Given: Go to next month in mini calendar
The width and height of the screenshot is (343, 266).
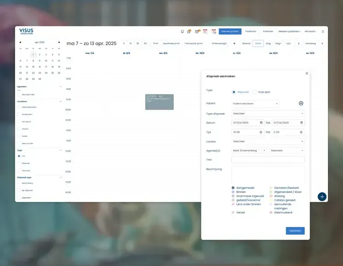Looking at the screenshot, I should click(59, 42).
